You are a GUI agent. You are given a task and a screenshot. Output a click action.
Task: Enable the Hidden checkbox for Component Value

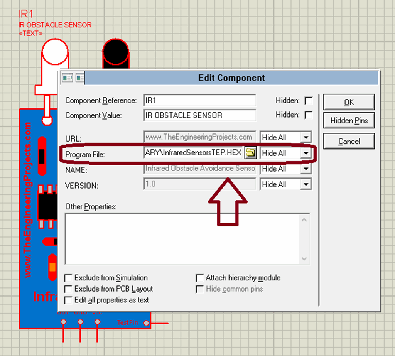pos(309,115)
